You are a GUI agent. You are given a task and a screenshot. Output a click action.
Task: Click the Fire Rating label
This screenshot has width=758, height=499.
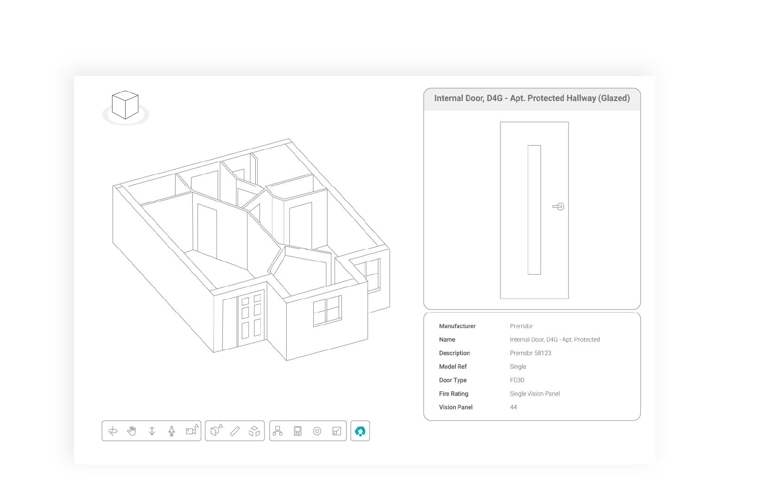454,394
